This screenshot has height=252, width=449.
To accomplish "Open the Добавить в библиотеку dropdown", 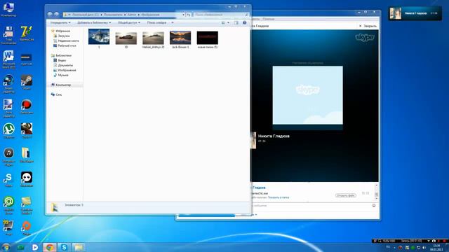I will tap(94, 22).
